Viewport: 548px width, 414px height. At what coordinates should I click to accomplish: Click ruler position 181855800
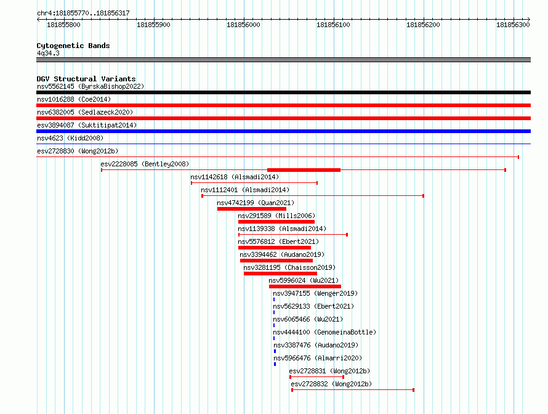click(x=63, y=25)
